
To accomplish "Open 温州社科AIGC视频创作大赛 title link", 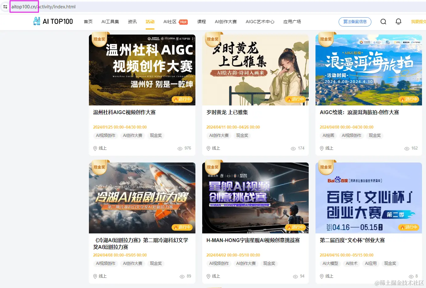I will pos(124,112).
